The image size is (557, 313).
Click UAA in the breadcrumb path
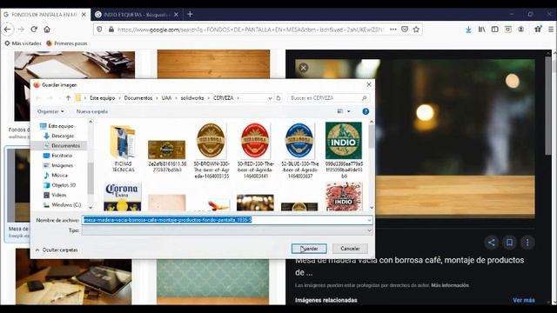(x=166, y=98)
